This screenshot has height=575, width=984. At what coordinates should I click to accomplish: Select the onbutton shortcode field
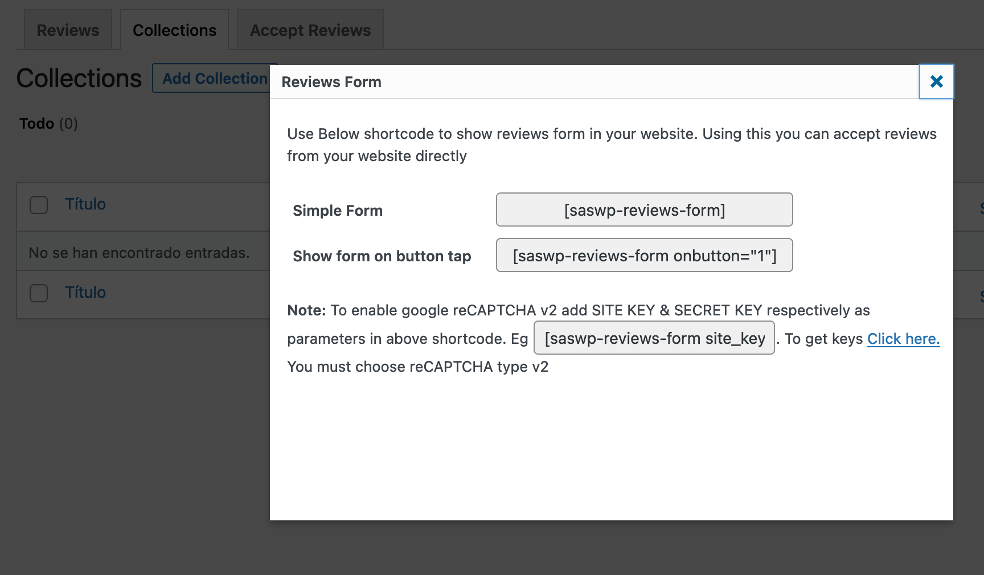645,256
